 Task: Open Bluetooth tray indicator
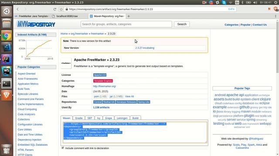[242, 3]
